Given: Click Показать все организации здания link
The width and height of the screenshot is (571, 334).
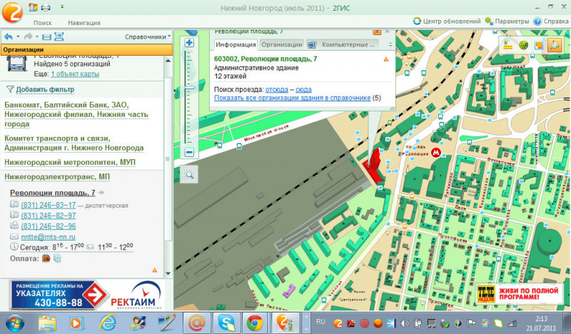Looking at the screenshot, I should (293, 97).
